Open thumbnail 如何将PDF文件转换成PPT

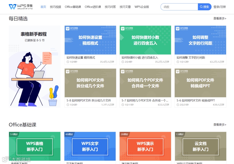200,83
